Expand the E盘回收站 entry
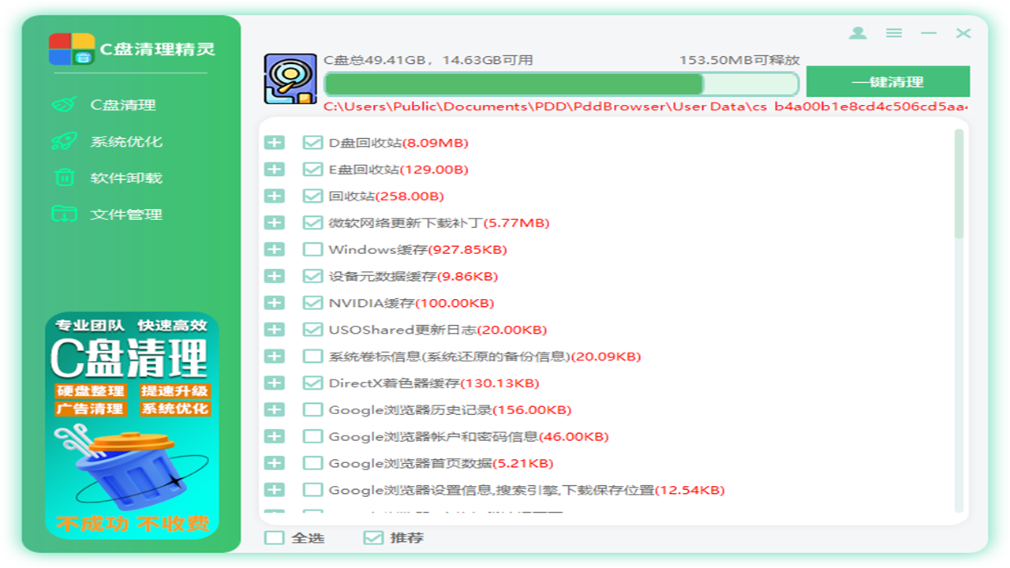This screenshot has height=568, width=1010. tap(275, 169)
